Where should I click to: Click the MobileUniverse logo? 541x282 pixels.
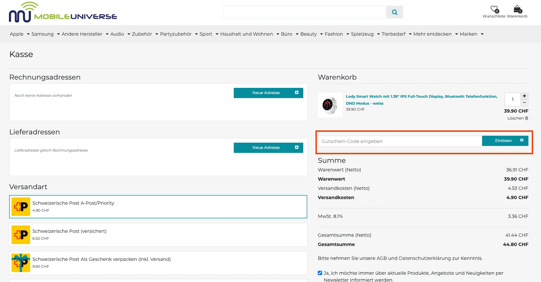pos(63,13)
